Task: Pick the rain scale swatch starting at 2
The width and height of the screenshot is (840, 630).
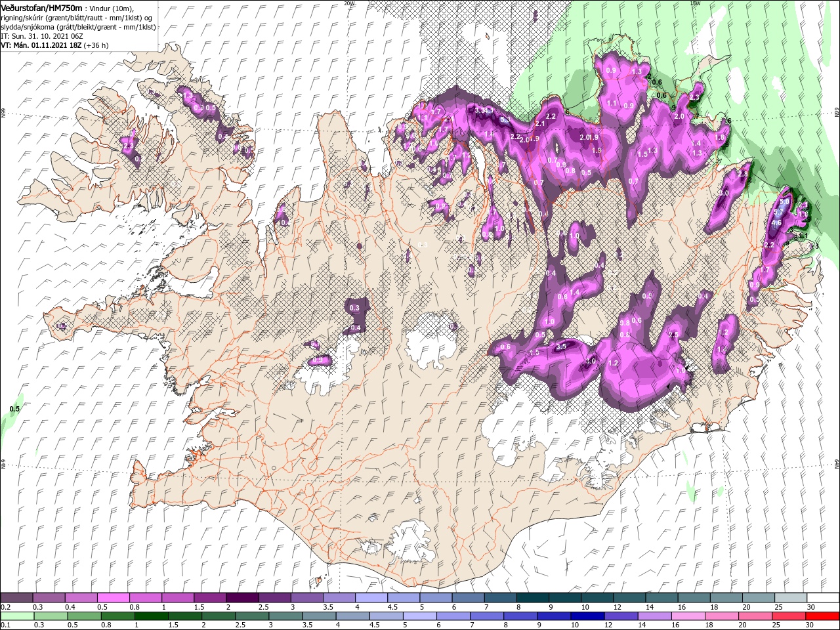Action: tap(219, 616)
